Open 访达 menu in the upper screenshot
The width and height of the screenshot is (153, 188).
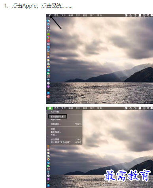[56, 15]
